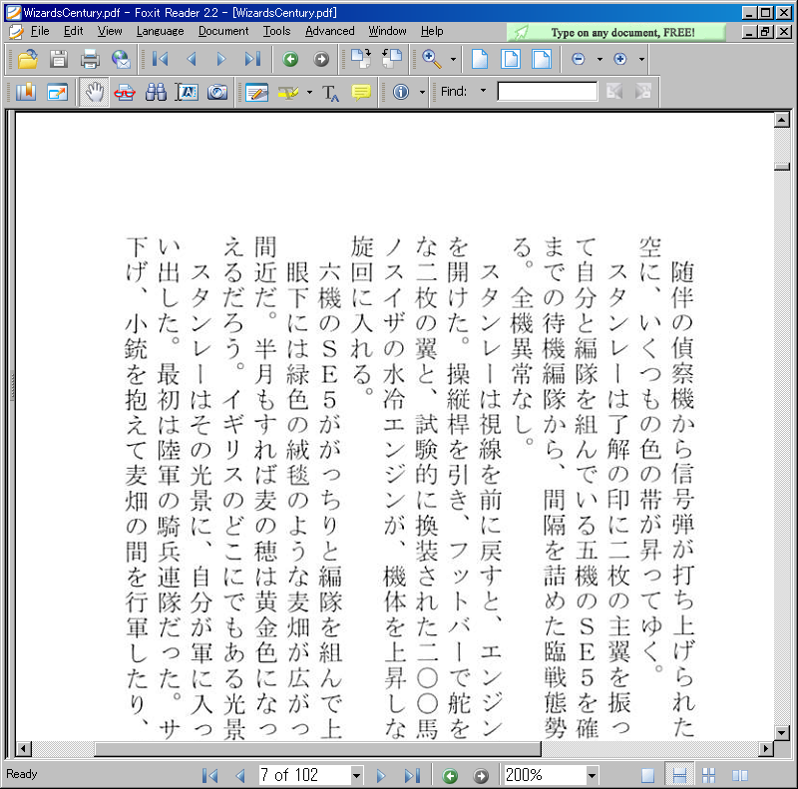Click inside the Find text field
Viewport: 798px width, 789px height.
[547, 92]
